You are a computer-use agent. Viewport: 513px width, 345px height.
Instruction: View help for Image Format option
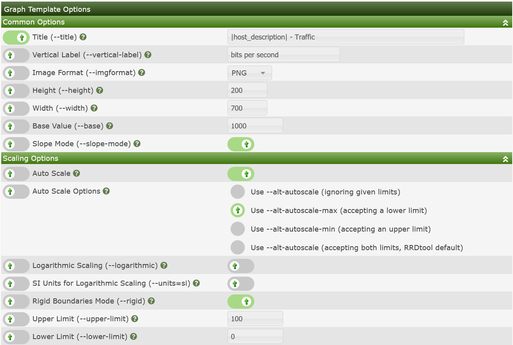142,73
